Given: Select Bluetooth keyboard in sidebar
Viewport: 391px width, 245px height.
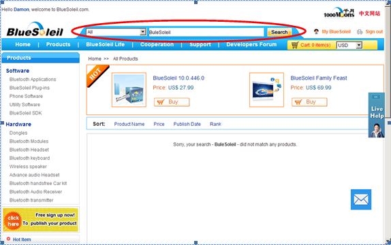Looking at the screenshot, I should tap(29, 159).
